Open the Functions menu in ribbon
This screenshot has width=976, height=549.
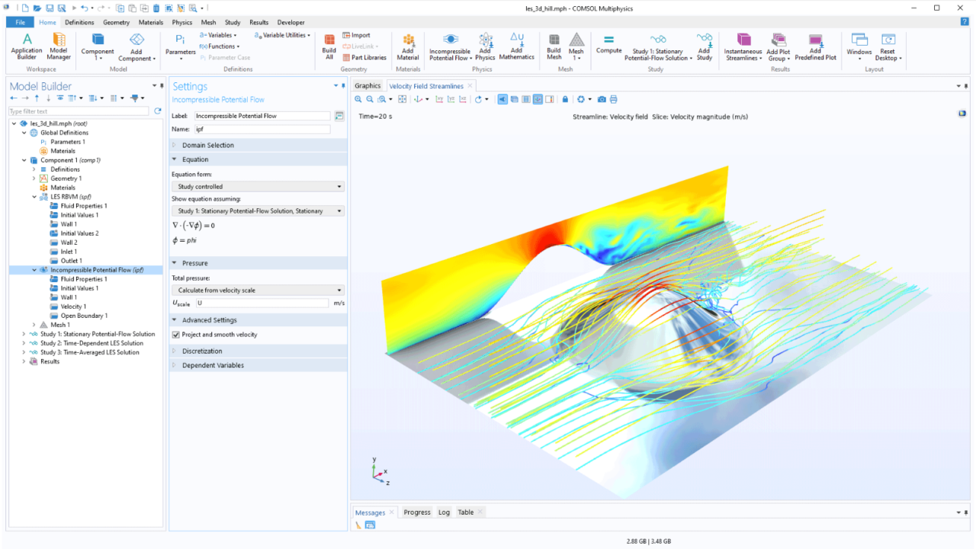[220, 47]
